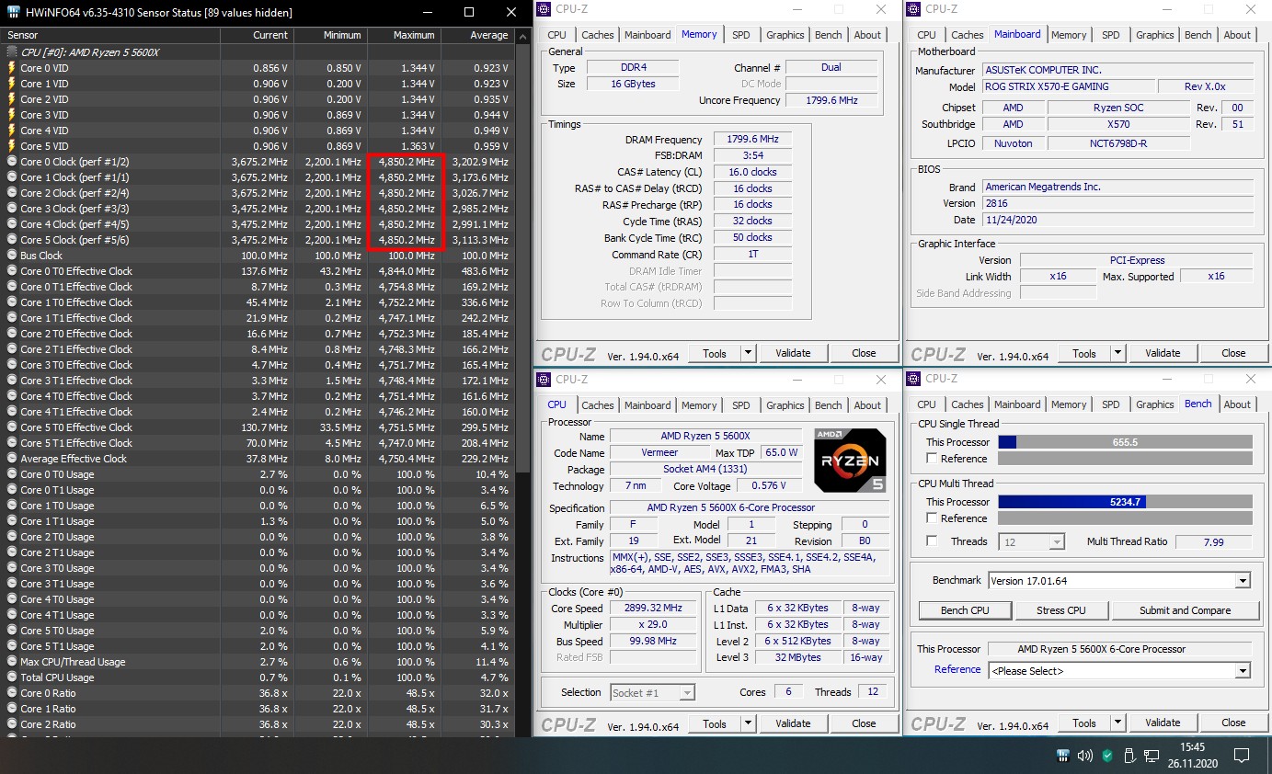Switch to Caches tab in Mainboard window

[968, 35]
